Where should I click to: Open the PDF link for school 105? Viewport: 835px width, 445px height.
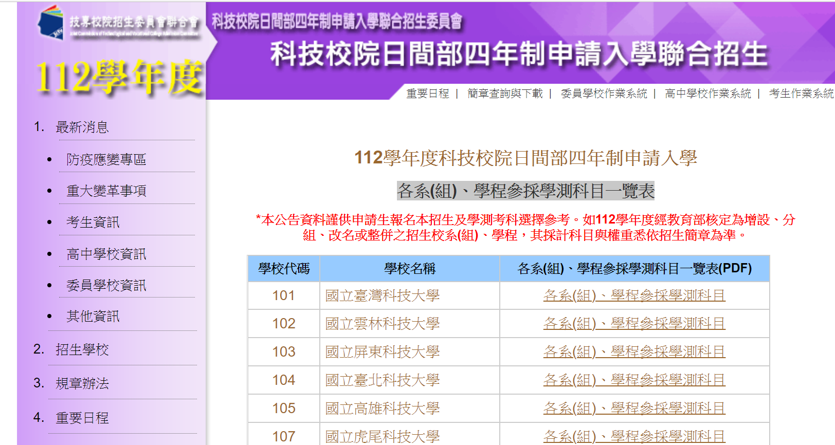coord(634,409)
